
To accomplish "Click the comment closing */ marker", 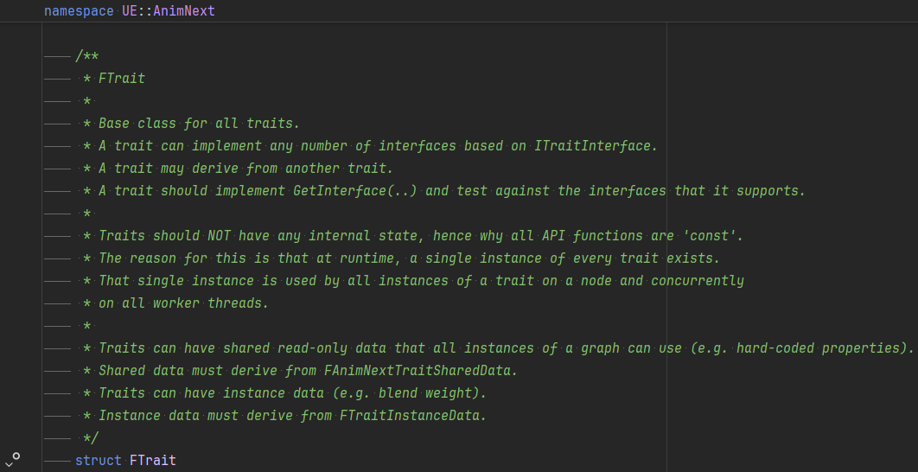I will coord(91,437).
